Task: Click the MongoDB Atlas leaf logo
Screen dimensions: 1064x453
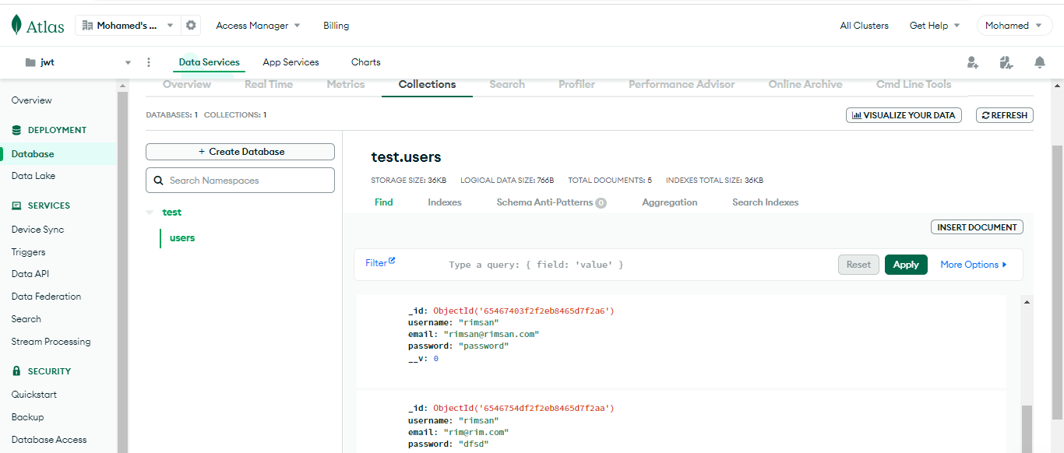Action: (18, 26)
